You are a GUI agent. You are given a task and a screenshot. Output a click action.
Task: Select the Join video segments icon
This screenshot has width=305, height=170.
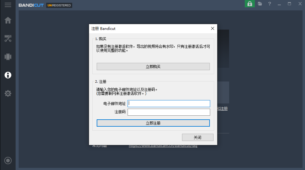8,57
